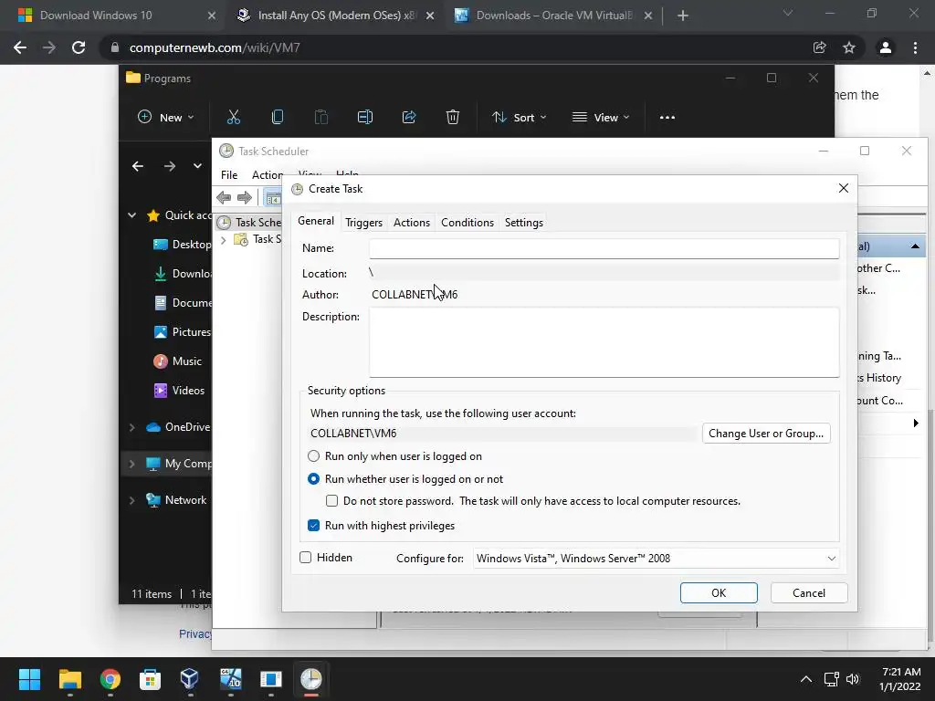Expand the Network tree node
The image size is (935, 701).
(131, 501)
